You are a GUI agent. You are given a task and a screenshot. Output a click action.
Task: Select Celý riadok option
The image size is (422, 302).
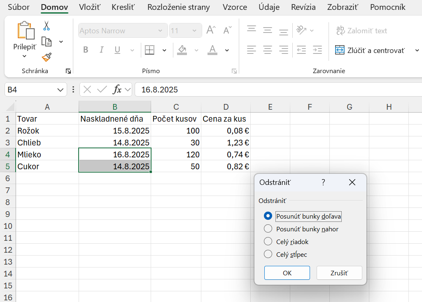[286, 242]
